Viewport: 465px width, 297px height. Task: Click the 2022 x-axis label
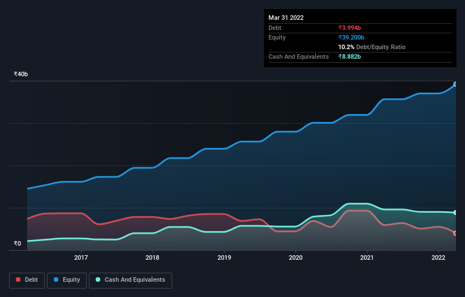pyautogui.click(x=438, y=257)
